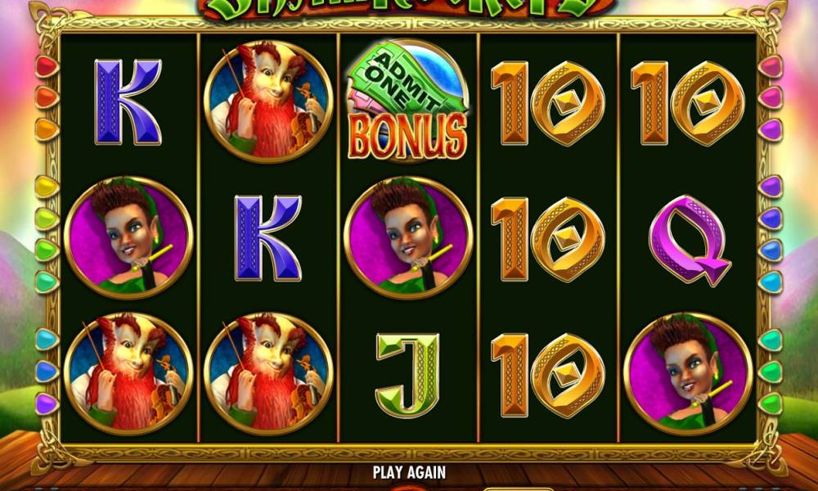Click the Admit One Bonus ticket symbol
The image size is (818, 491).
[407, 100]
